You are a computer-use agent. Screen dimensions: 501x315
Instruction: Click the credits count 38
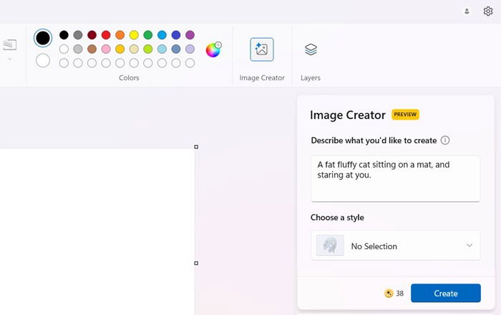tap(399, 294)
